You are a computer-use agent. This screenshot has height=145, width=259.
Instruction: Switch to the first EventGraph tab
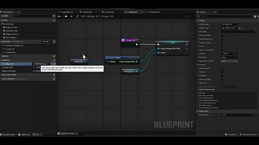86,12
